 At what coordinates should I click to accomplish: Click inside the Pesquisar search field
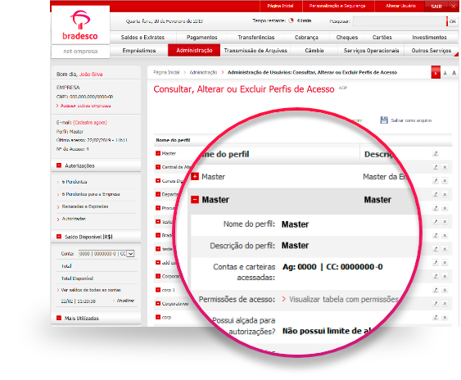[400, 21]
